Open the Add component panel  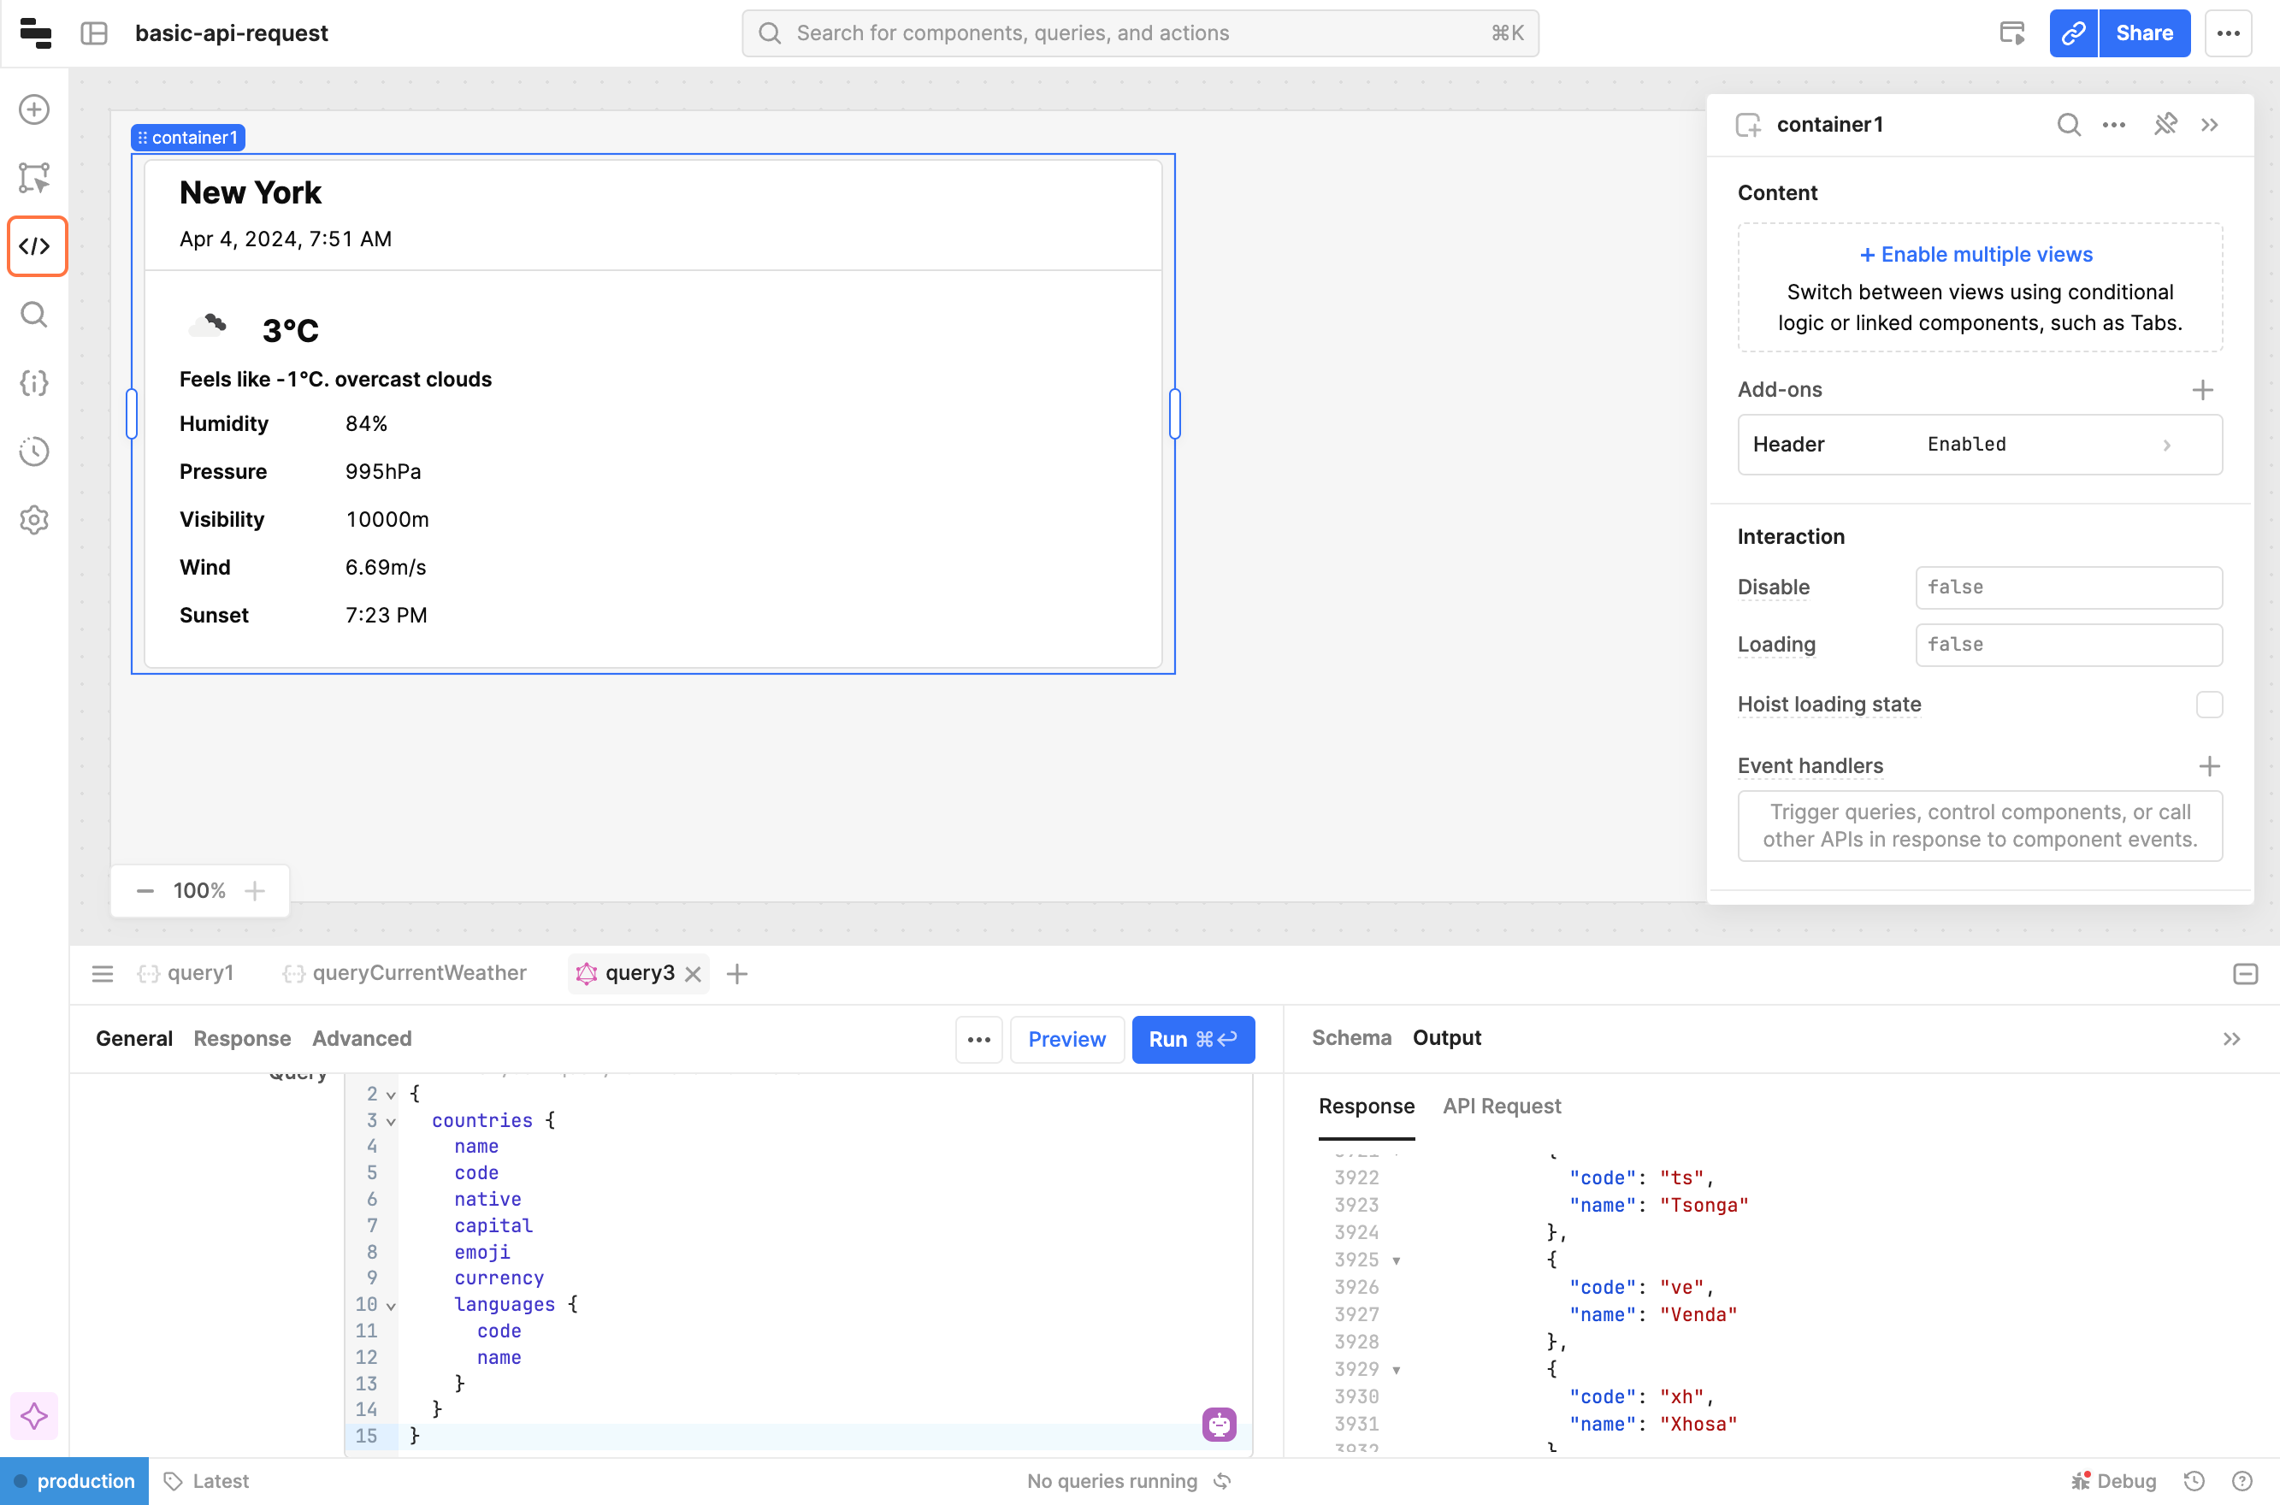click(34, 109)
